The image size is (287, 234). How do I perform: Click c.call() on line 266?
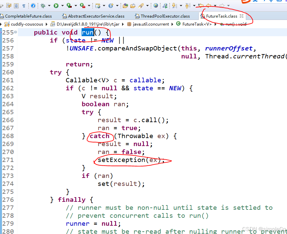[x=149, y=120]
